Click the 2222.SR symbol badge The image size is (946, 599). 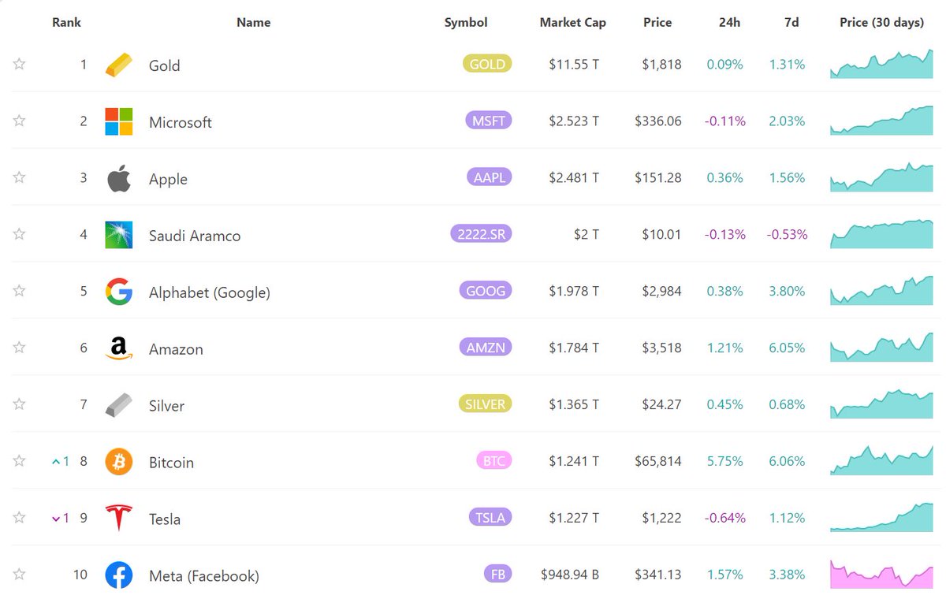(481, 234)
